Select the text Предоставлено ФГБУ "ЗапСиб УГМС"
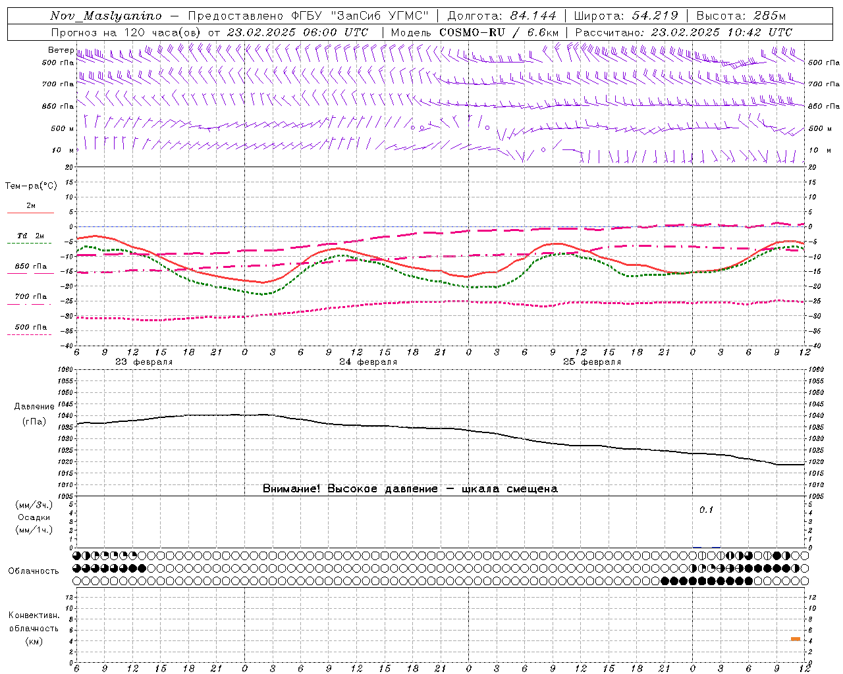This screenshot has height=674, width=843. tap(310, 16)
